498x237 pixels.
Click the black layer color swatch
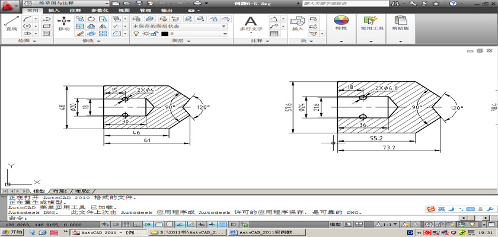(x=165, y=34)
